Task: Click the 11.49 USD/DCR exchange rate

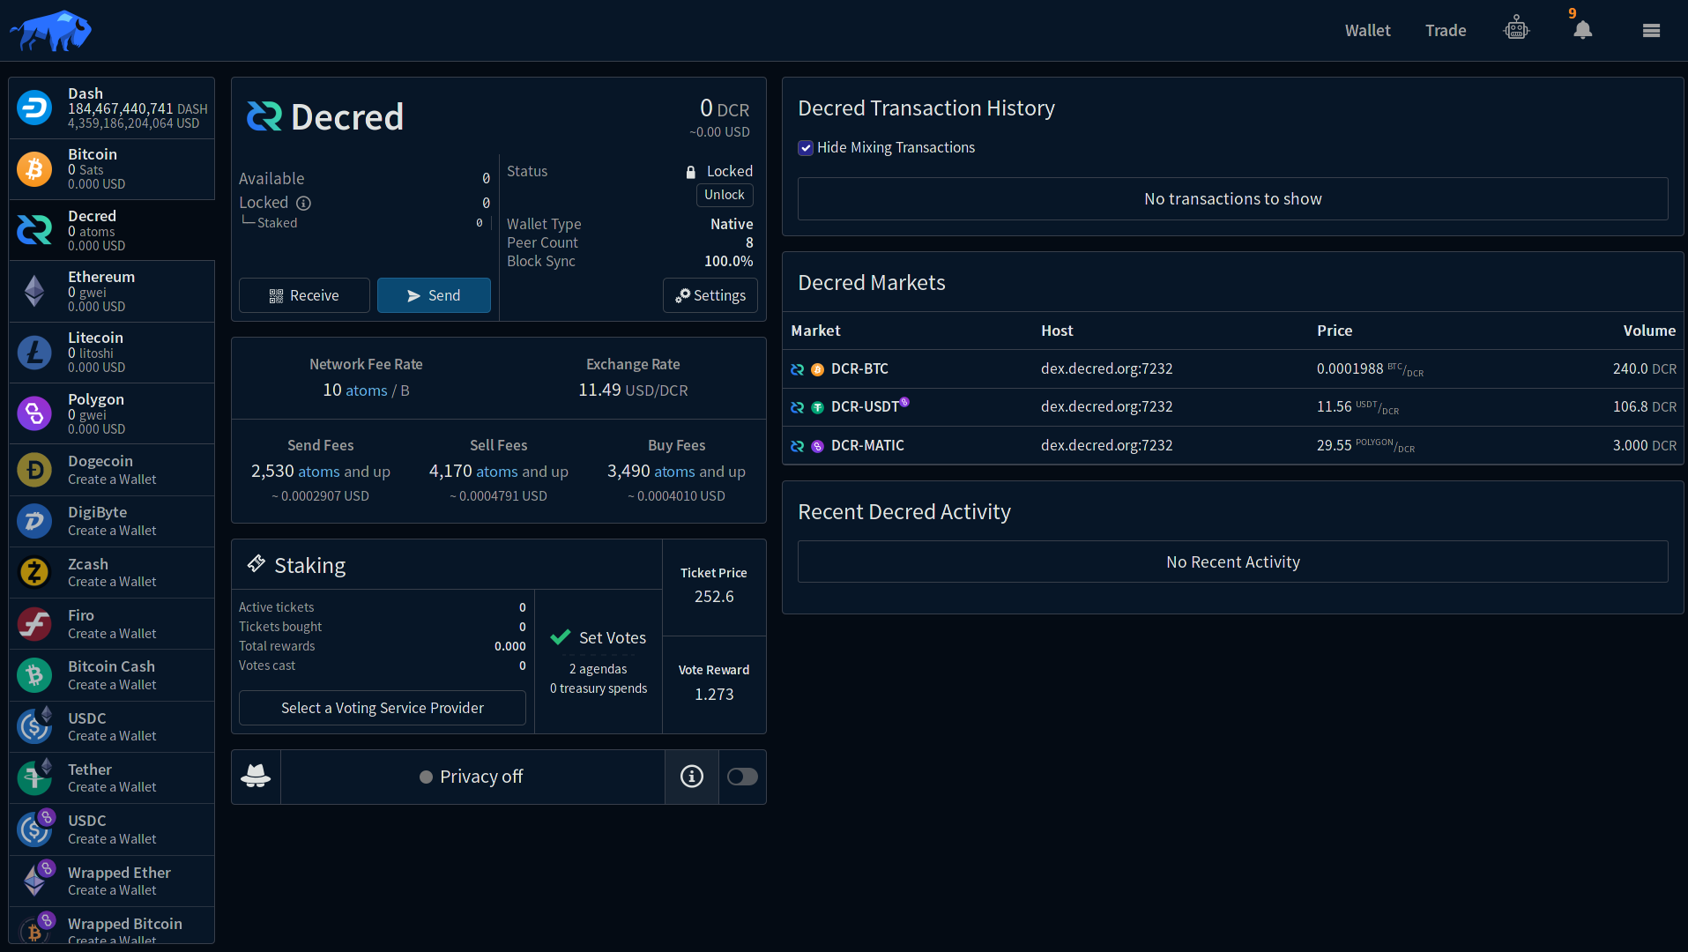Action: 633,390
